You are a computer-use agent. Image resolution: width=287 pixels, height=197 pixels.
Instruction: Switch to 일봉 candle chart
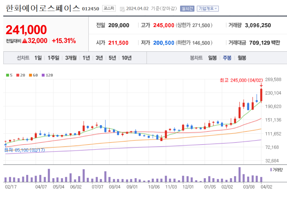[x=212, y=58]
